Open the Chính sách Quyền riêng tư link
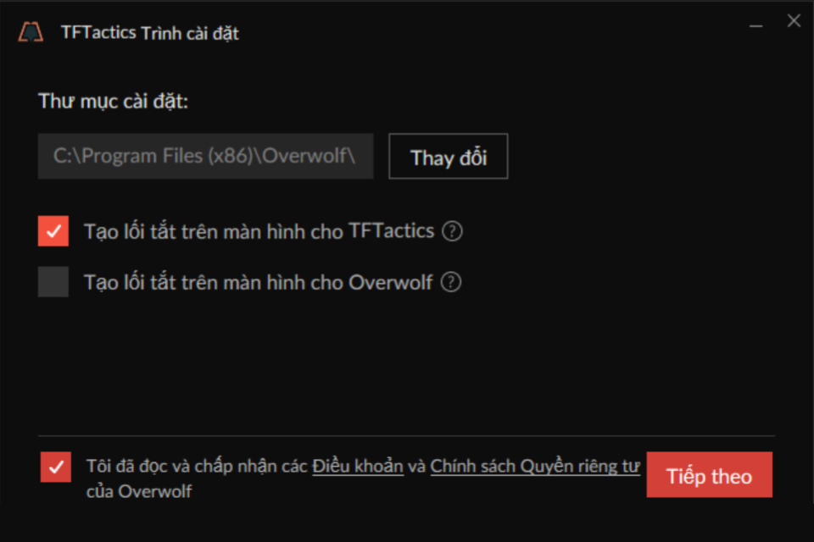This screenshot has height=542, width=814. (535, 467)
